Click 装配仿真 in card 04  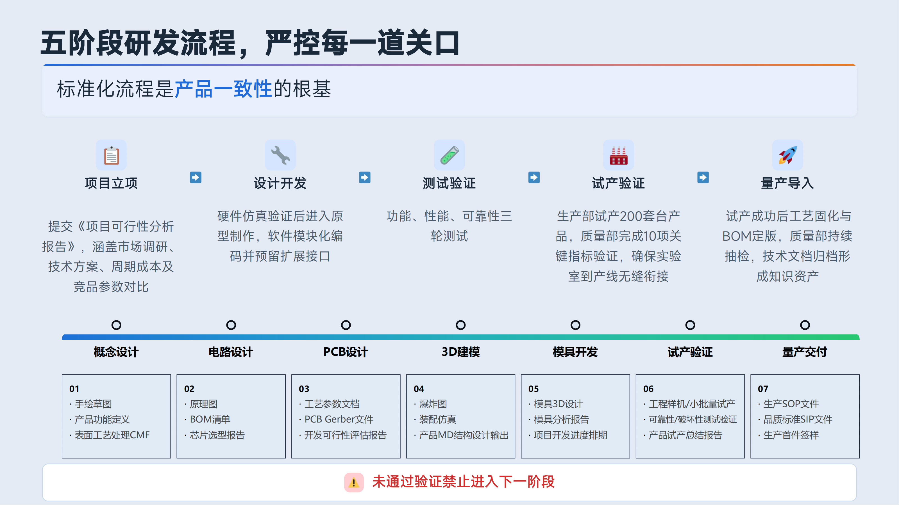tap(438, 419)
